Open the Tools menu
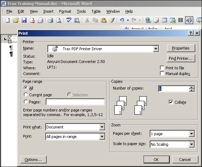 click(81, 11)
